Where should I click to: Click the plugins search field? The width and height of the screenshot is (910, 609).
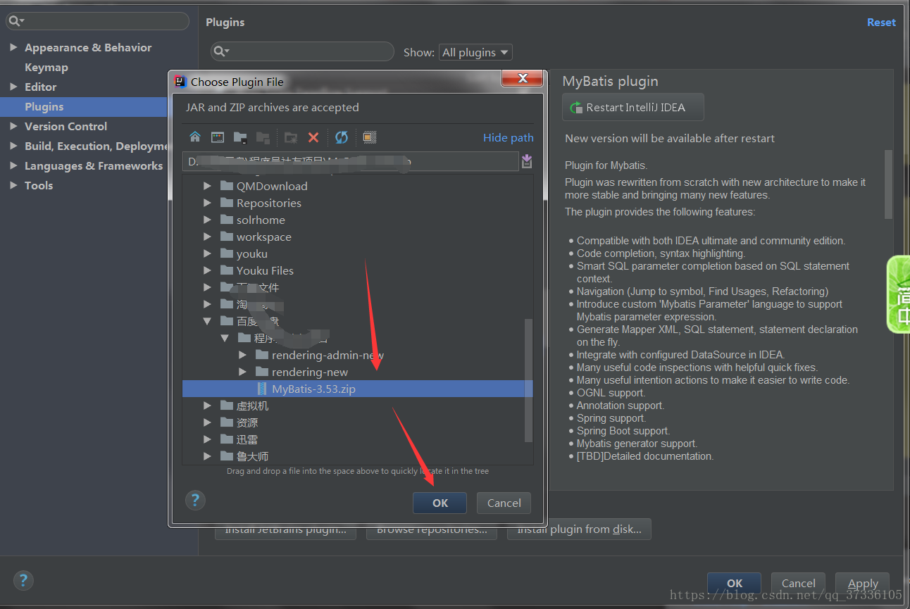tap(302, 51)
